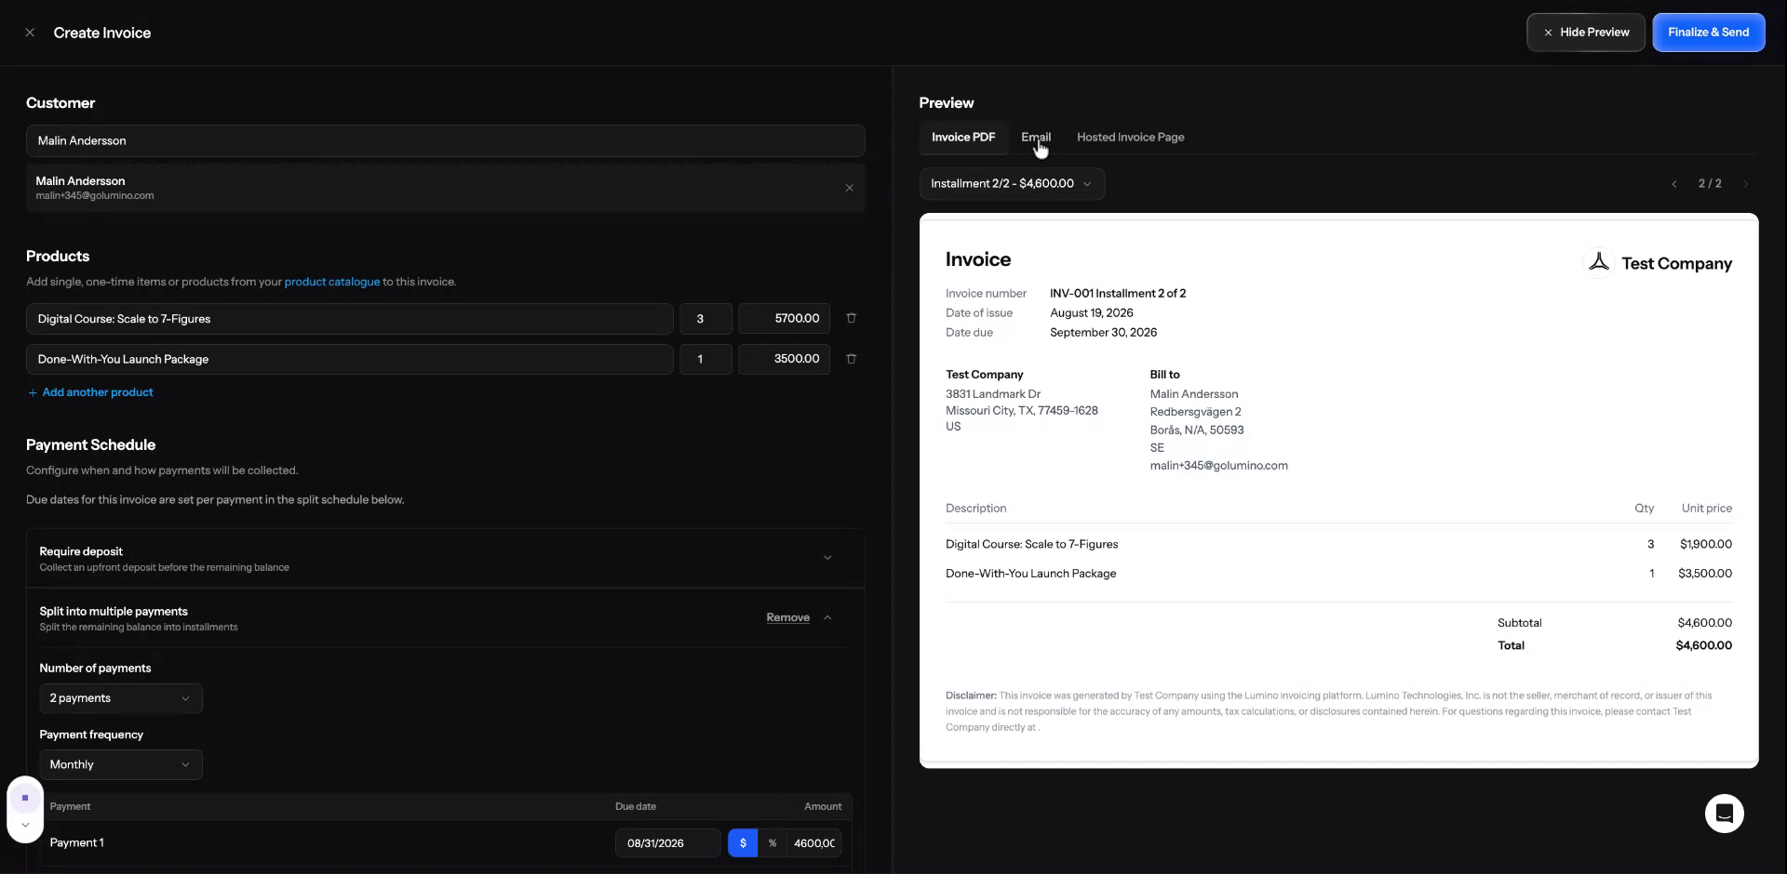Click the Total $4,600.00 value

[1703, 645]
